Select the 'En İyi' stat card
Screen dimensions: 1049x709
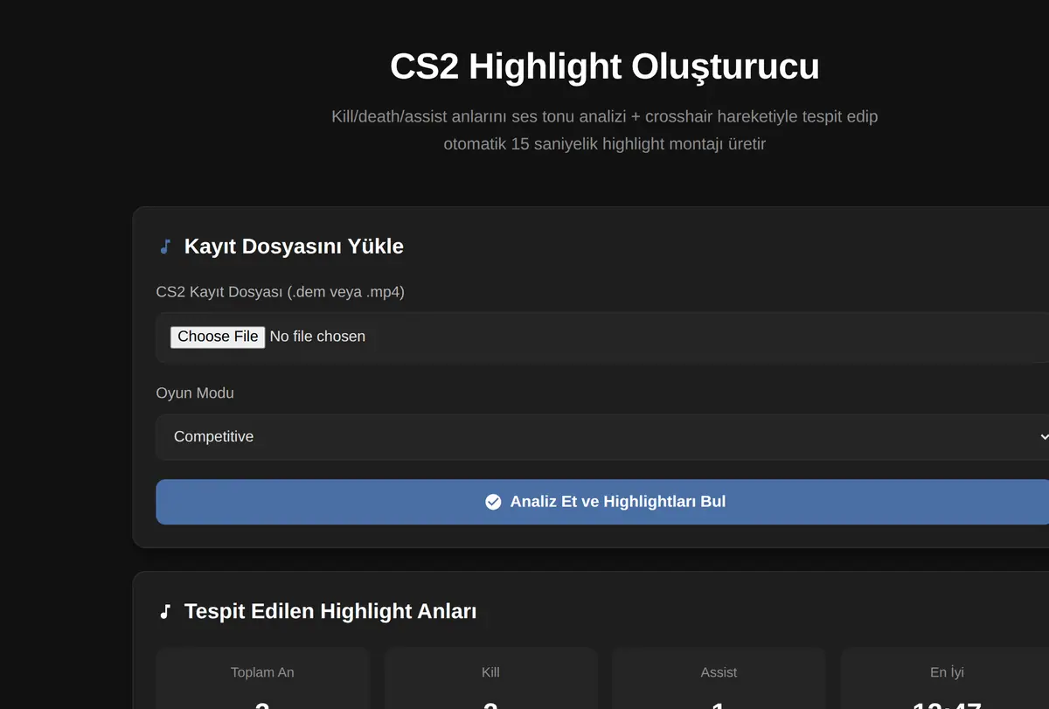pyautogui.click(x=946, y=678)
